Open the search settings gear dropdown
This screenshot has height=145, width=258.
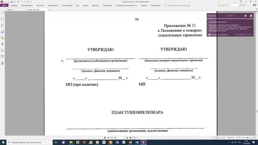(243, 5)
